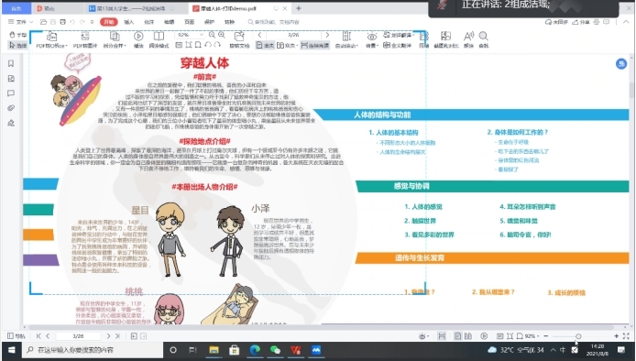Switch to 阅读模式 reading mode
Viewport: 636px width, 361px height.
pyautogui.click(x=159, y=40)
